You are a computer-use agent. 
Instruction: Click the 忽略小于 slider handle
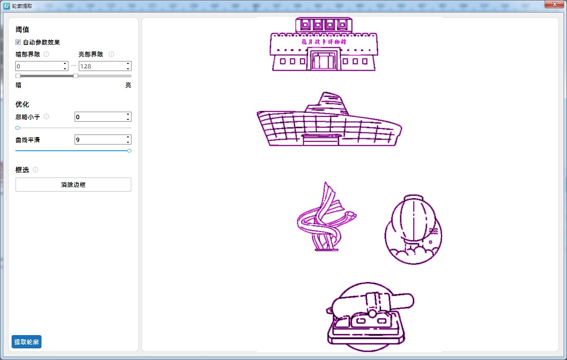coord(18,128)
